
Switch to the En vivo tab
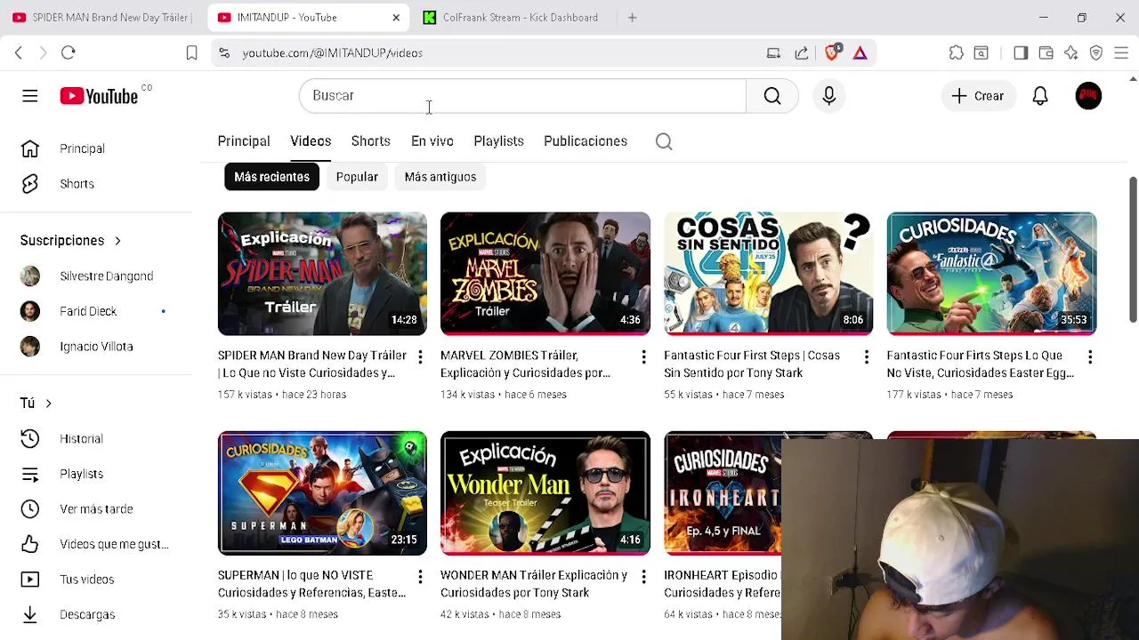432,141
